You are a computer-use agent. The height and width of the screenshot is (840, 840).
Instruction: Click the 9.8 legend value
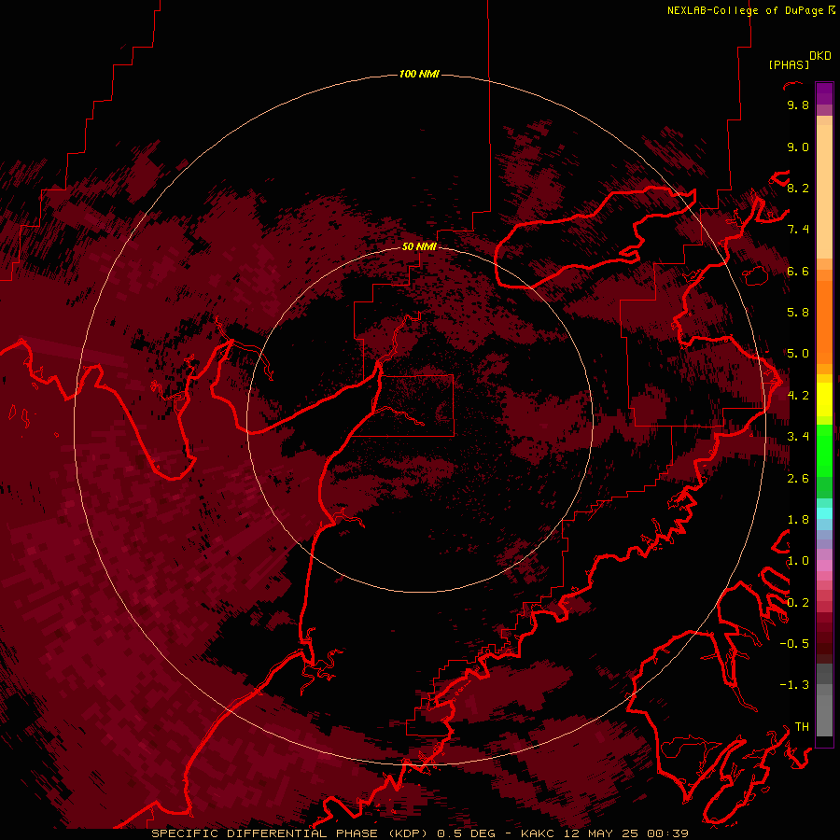click(798, 105)
